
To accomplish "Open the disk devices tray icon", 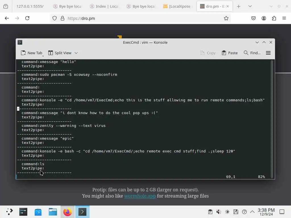I will tap(236, 212).
